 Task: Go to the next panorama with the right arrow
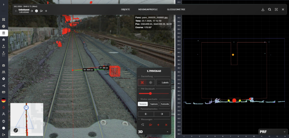(x=162, y=114)
